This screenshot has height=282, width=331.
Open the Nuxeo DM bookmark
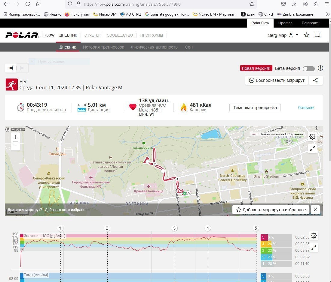click(105, 14)
